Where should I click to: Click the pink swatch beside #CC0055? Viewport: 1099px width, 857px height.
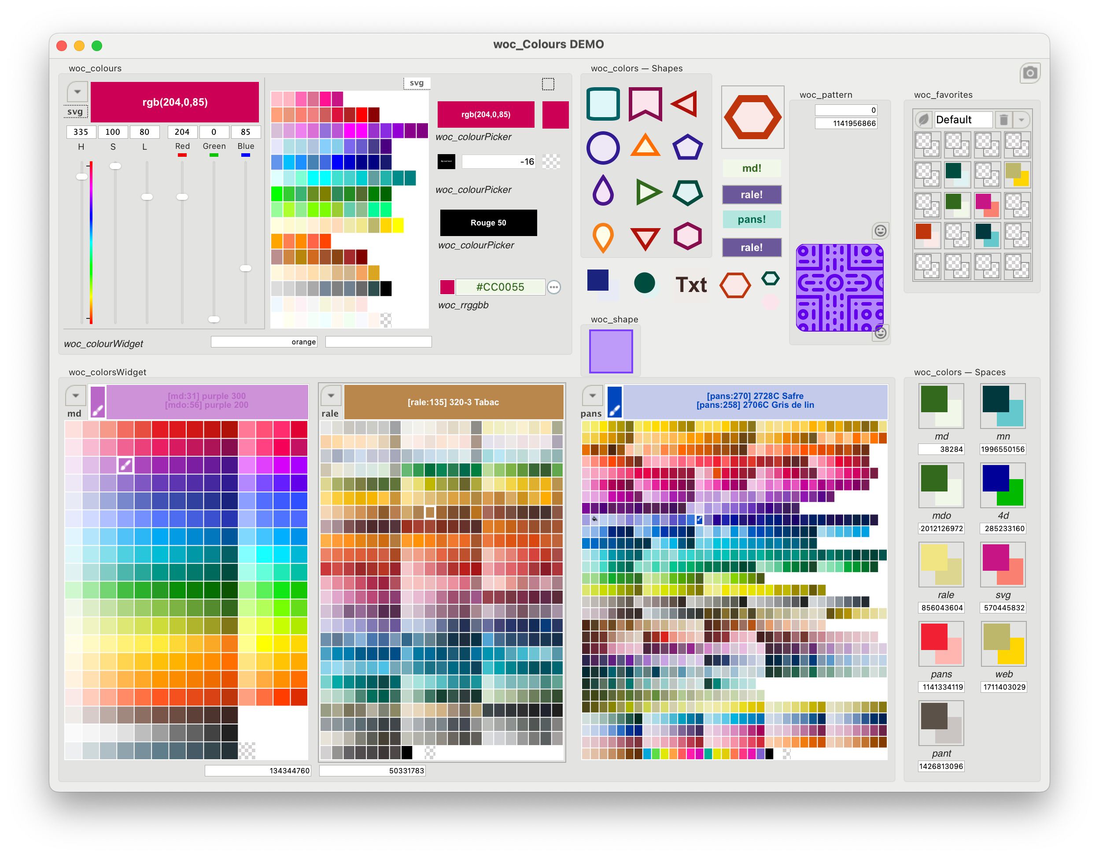point(447,287)
